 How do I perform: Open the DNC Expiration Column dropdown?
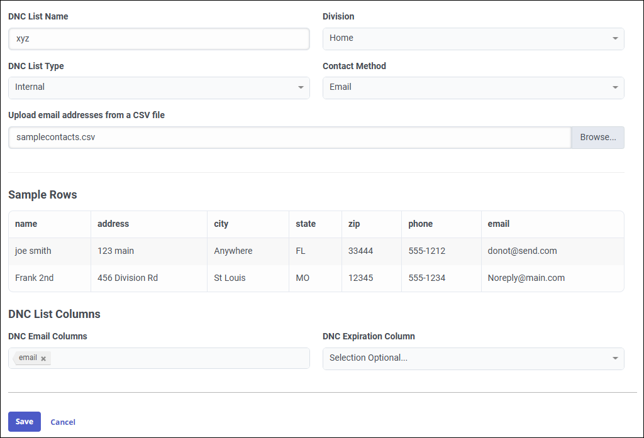click(473, 359)
